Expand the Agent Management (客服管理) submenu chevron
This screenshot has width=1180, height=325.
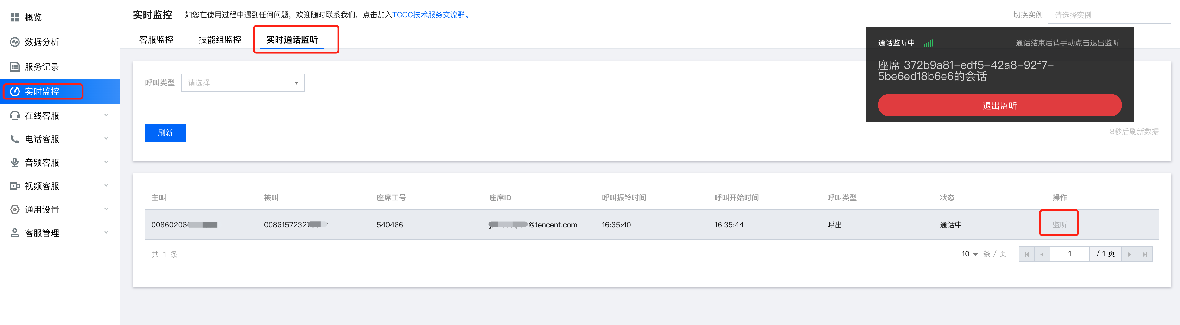(x=106, y=232)
